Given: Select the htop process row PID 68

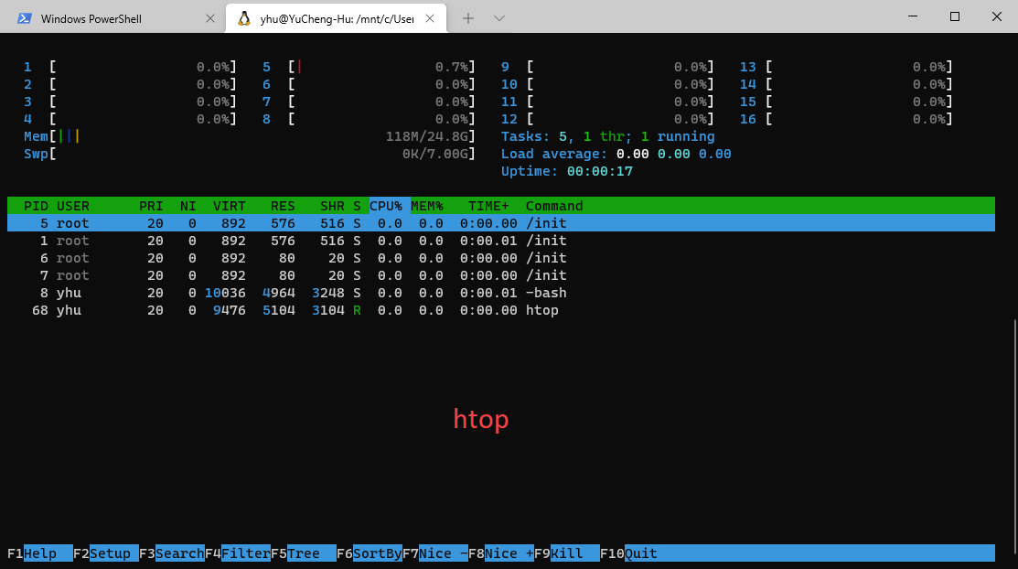Looking at the screenshot, I should 500,310.
